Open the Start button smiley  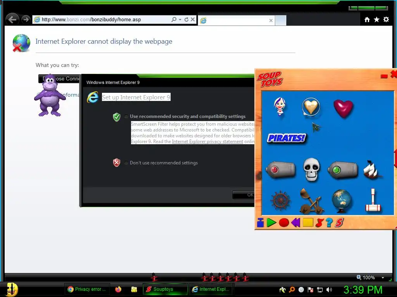[x=11, y=289]
